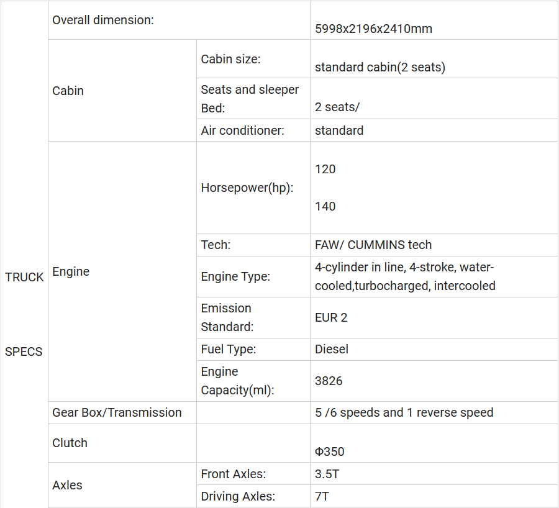Select the "standard cabin(2 seats)" value
This screenshot has width=559, height=508.
(379, 67)
